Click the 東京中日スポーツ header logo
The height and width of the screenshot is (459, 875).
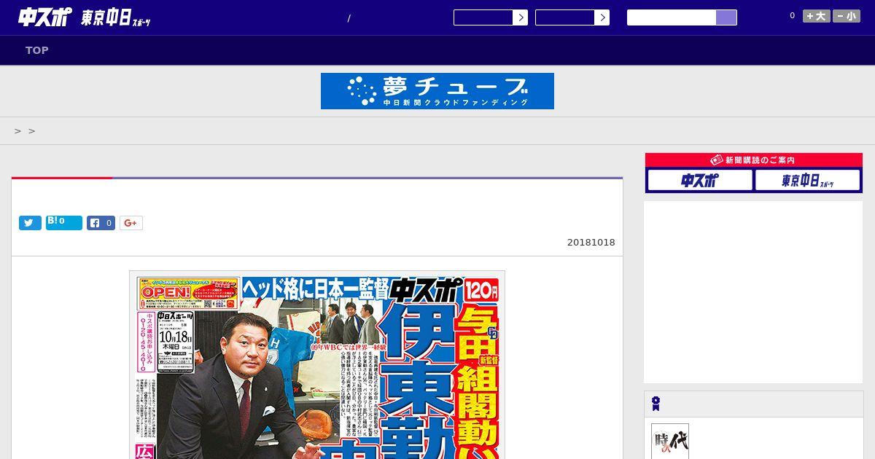(116, 18)
